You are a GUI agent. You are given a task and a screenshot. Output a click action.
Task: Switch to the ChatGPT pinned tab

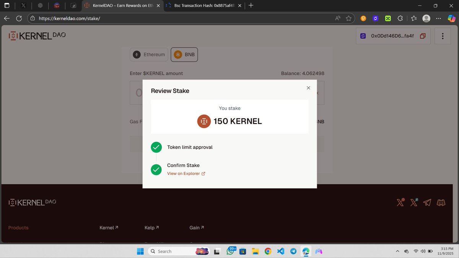40,6
